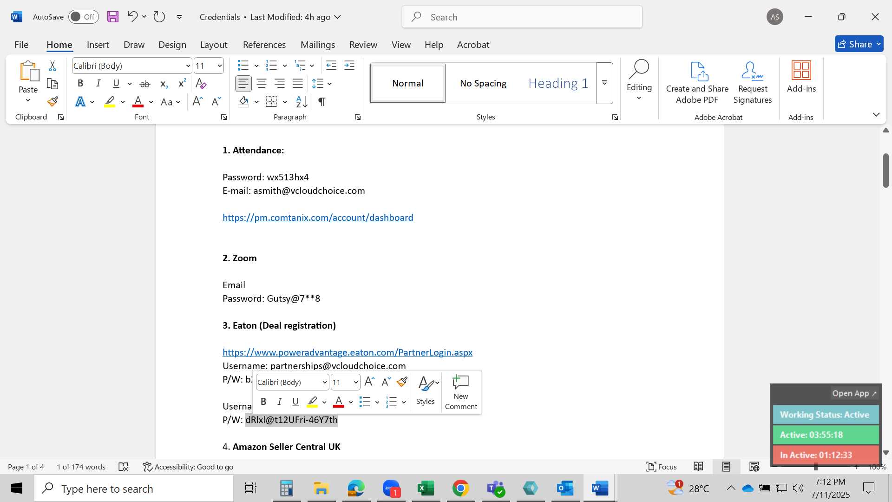Switch to Review tab

[363, 45]
